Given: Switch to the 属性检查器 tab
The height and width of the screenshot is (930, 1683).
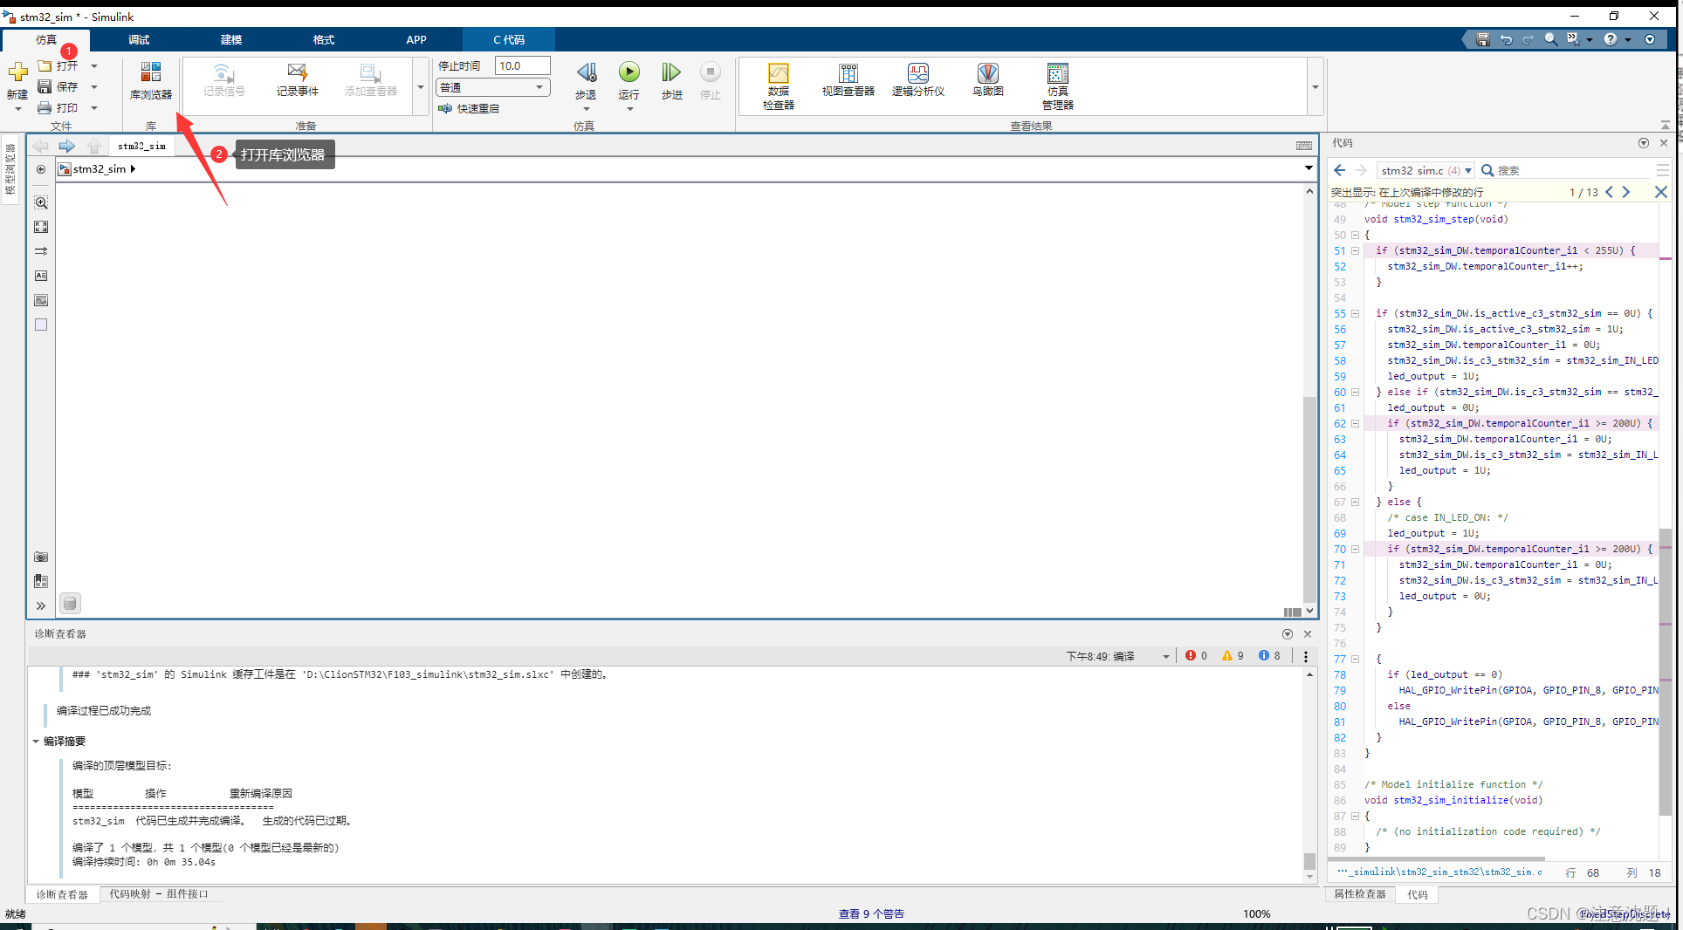Looking at the screenshot, I should 1360,893.
